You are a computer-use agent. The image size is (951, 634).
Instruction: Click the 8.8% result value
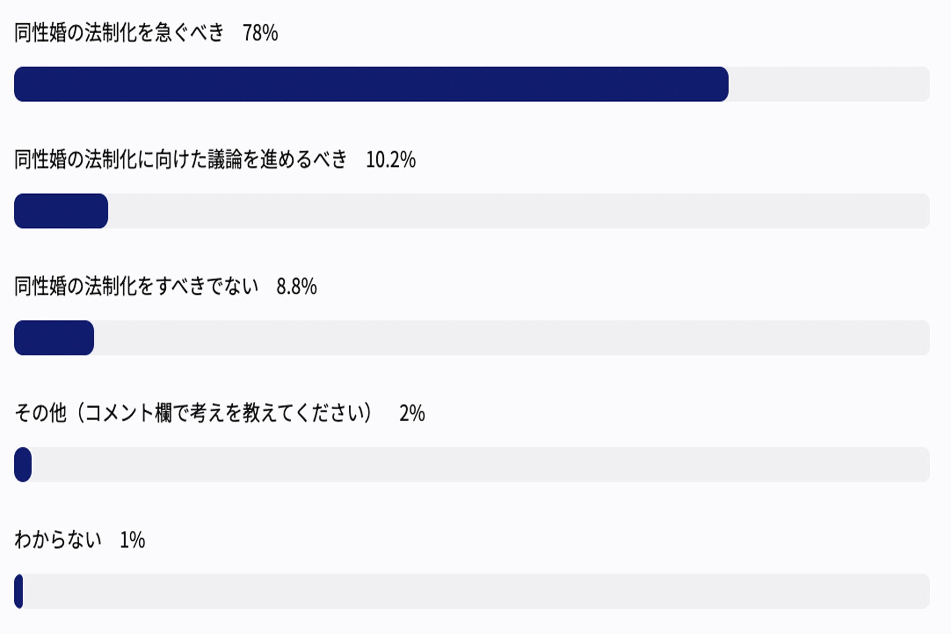296,287
